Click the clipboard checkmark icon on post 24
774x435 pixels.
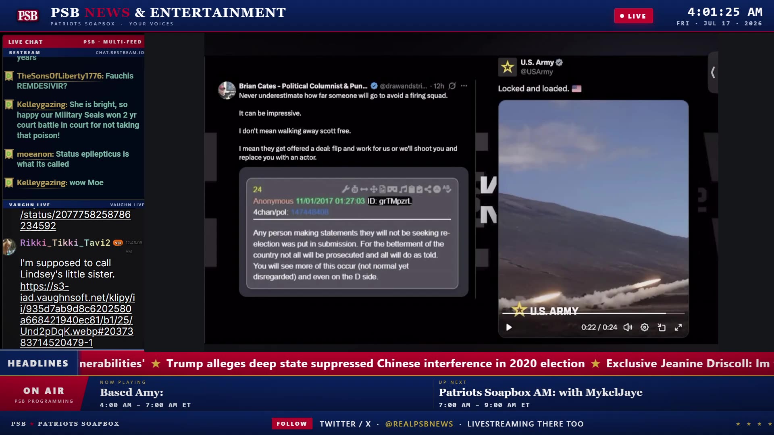pyautogui.click(x=420, y=189)
